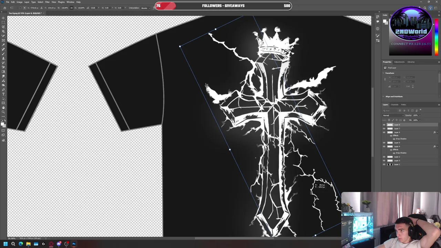
Task: Select the Tee 8.png document tab
Action: [25, 13]
